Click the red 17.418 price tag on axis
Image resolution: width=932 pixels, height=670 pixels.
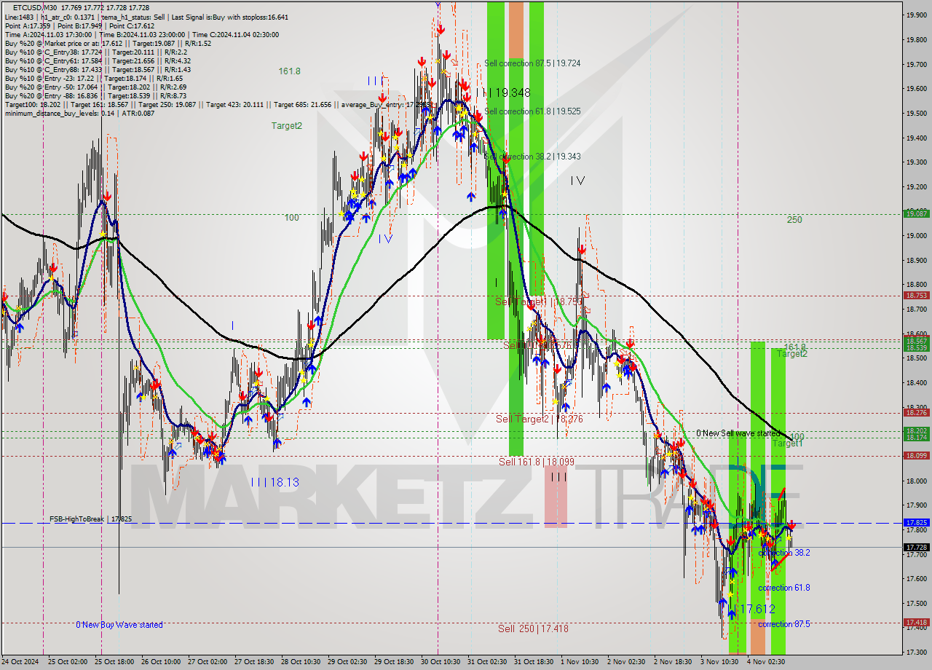915,623
